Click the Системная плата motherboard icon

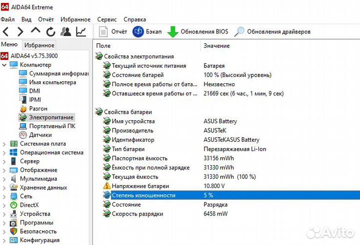[13, 144]
